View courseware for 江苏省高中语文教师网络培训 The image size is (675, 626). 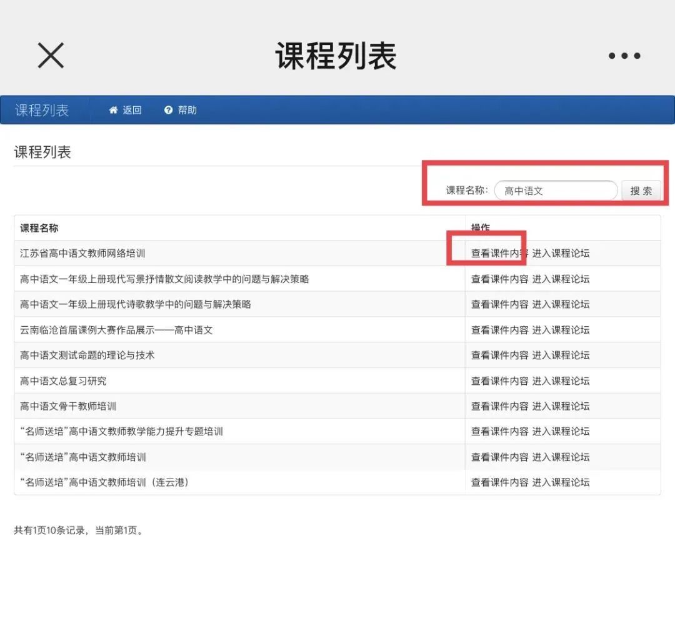(497, 254)
